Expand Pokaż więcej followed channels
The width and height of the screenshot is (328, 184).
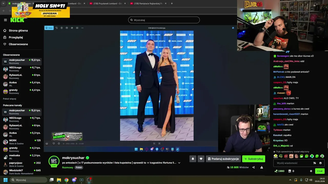click(x=9, y=99)
